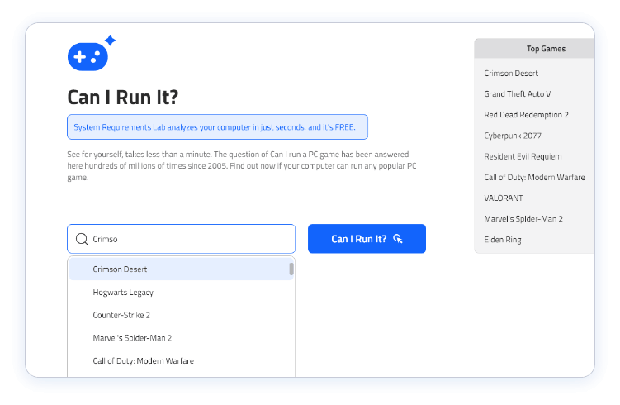Open Elden Ring in Top Games
The height and width of the screenshot is (405, 620).
[x=503, y=240]
